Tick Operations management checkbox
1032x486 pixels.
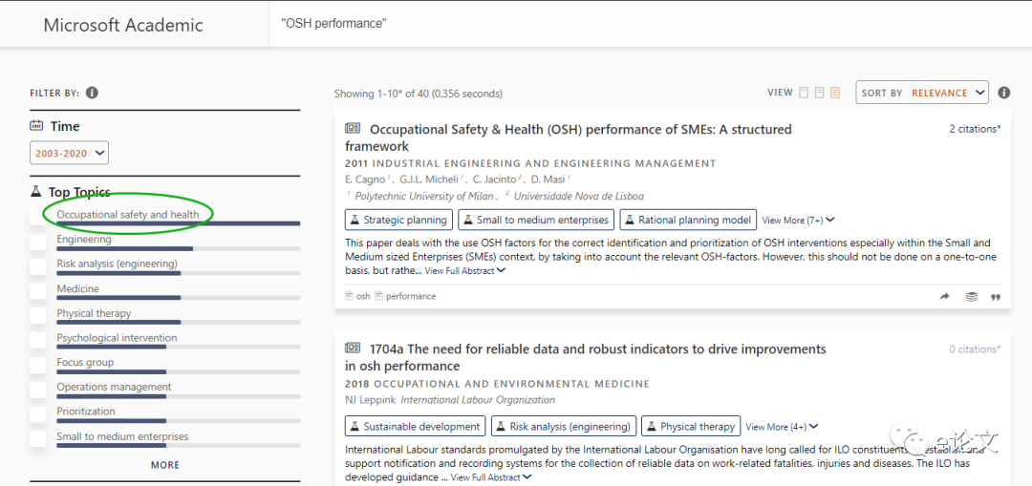pos(37,390)
